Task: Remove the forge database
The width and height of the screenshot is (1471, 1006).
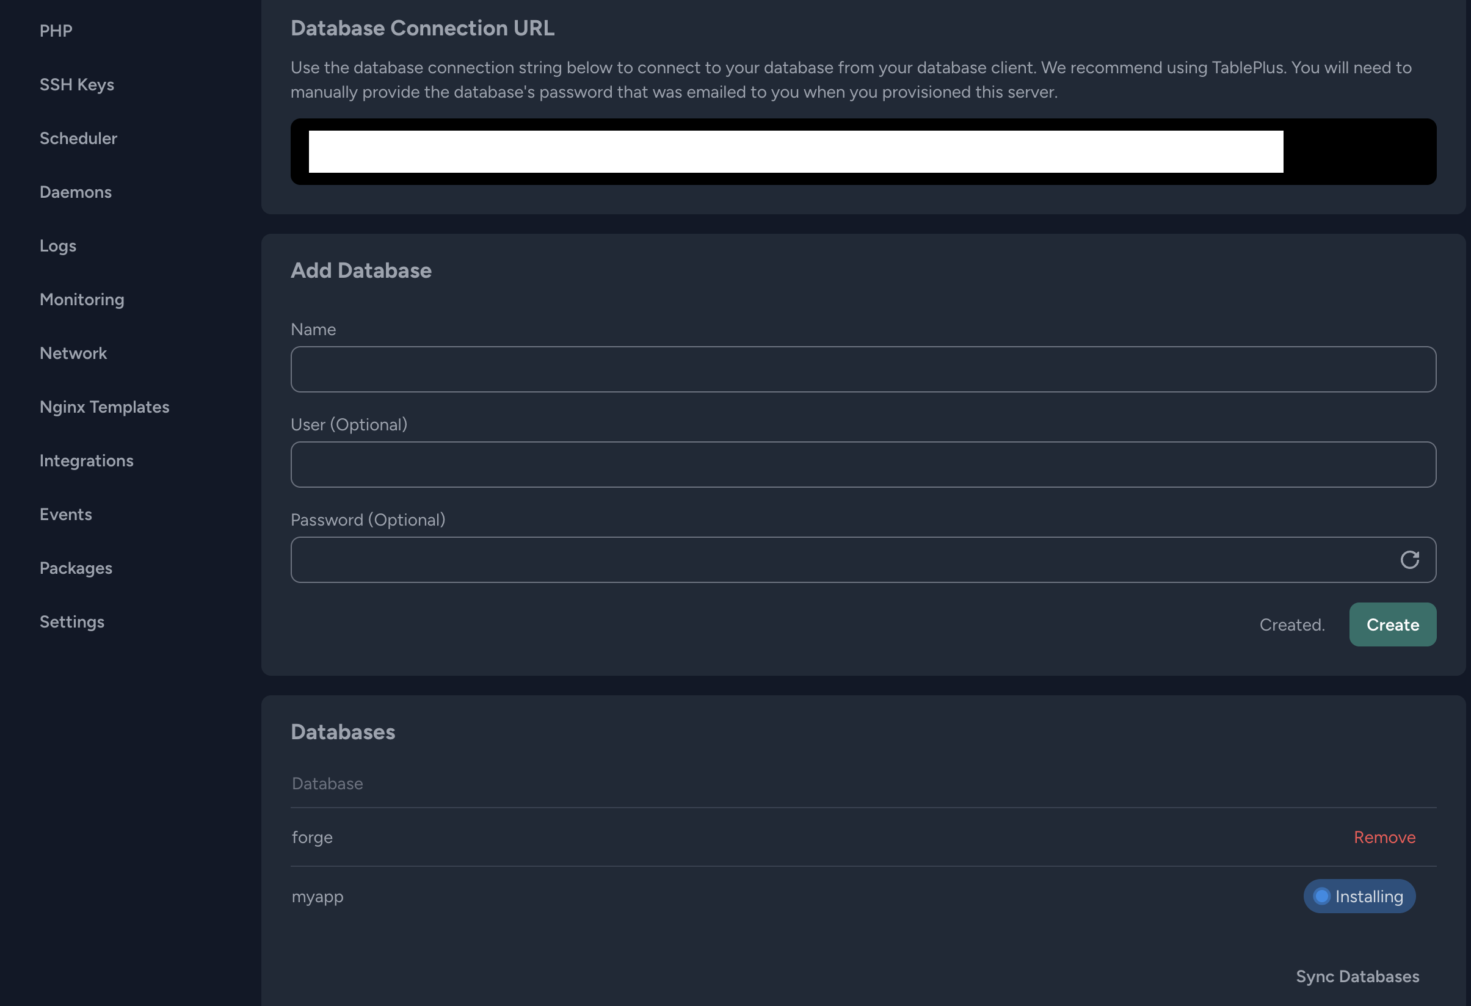Action: (x=1384, y=836)
